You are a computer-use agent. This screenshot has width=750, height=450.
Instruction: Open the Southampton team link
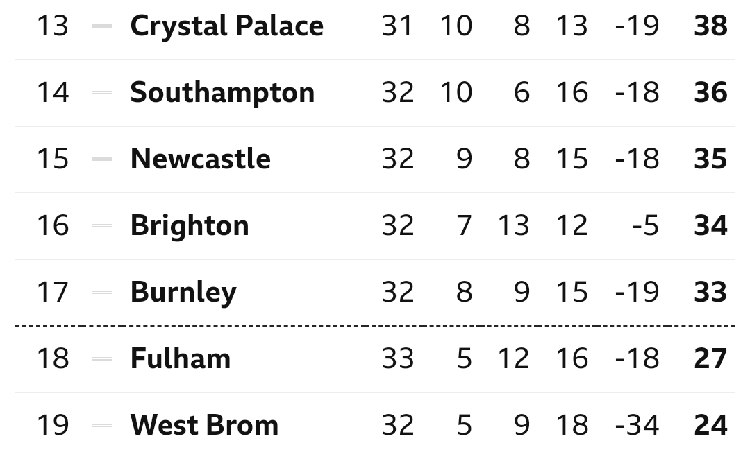222,93
